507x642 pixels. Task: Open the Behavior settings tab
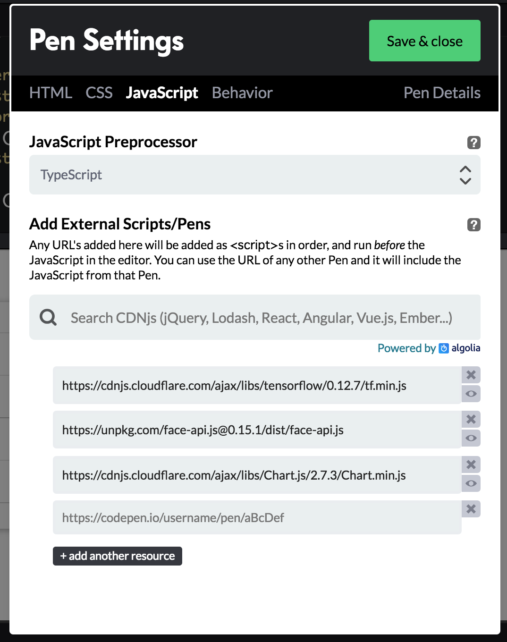click(242, 93)
